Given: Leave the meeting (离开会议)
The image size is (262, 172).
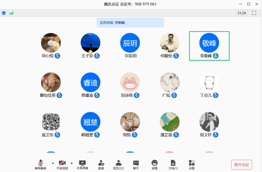Looking at the screenshot, I should (242, 164).
